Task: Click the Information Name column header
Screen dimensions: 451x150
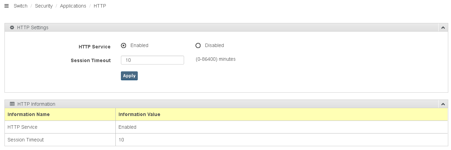Action: click(29, 114)
